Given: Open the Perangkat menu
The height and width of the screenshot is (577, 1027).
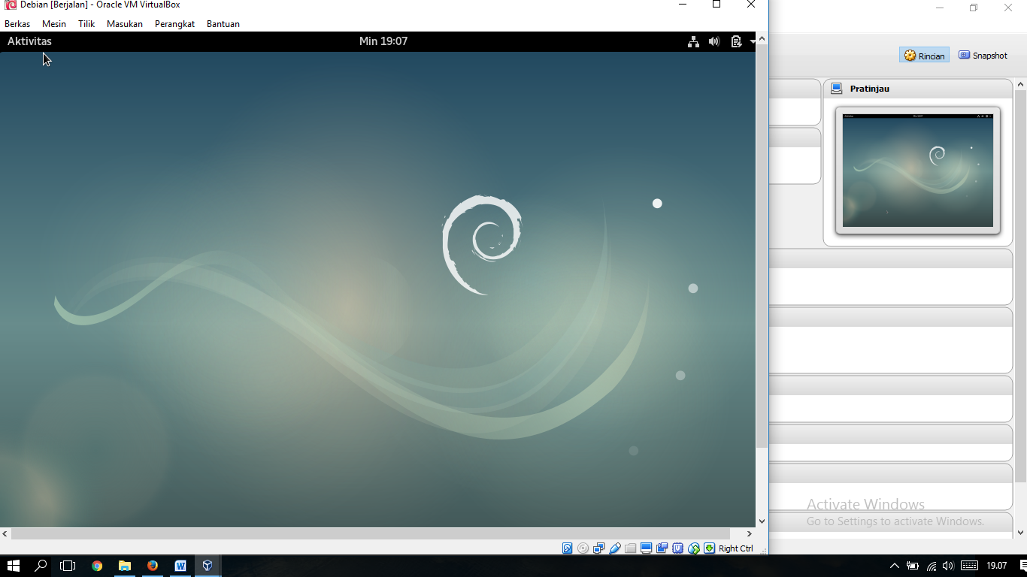Looking at the screenshot, I should pyautogui.click(x=174, y=23).
